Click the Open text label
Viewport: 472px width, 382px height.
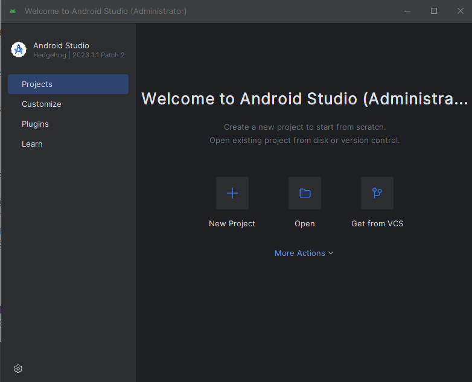[x=305, y=224]
